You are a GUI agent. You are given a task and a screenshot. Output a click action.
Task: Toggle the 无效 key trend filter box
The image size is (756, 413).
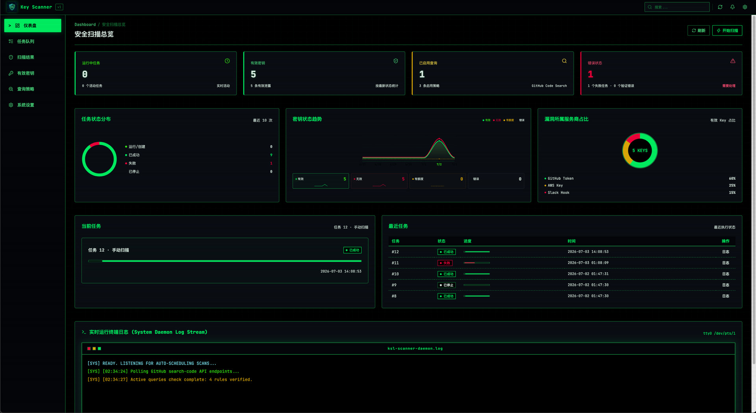[379, 181]
